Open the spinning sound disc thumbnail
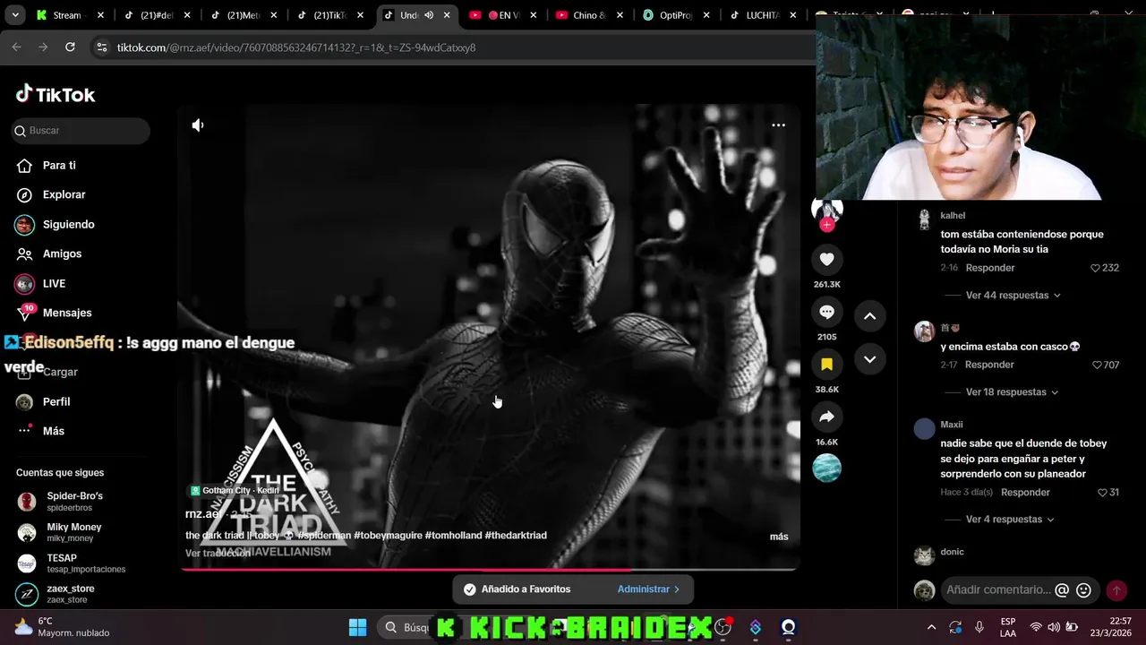This screenshot has width=1146, height=645. click(826, 468)
